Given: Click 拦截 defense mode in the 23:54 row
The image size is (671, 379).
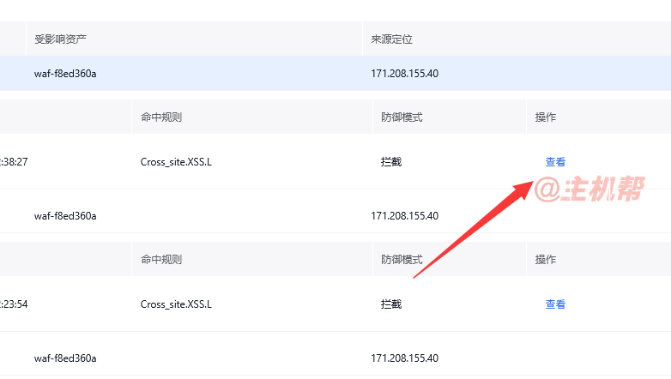Looking at the screenshot, I should 391,304.
